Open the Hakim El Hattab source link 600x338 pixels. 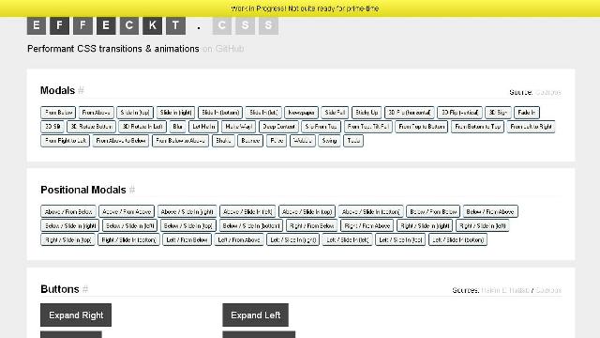[x=505, y=290]
